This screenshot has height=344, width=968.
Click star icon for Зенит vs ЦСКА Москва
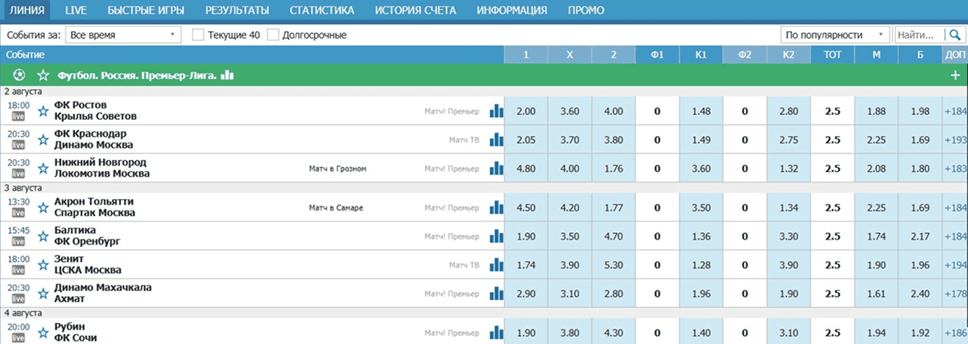43,264
